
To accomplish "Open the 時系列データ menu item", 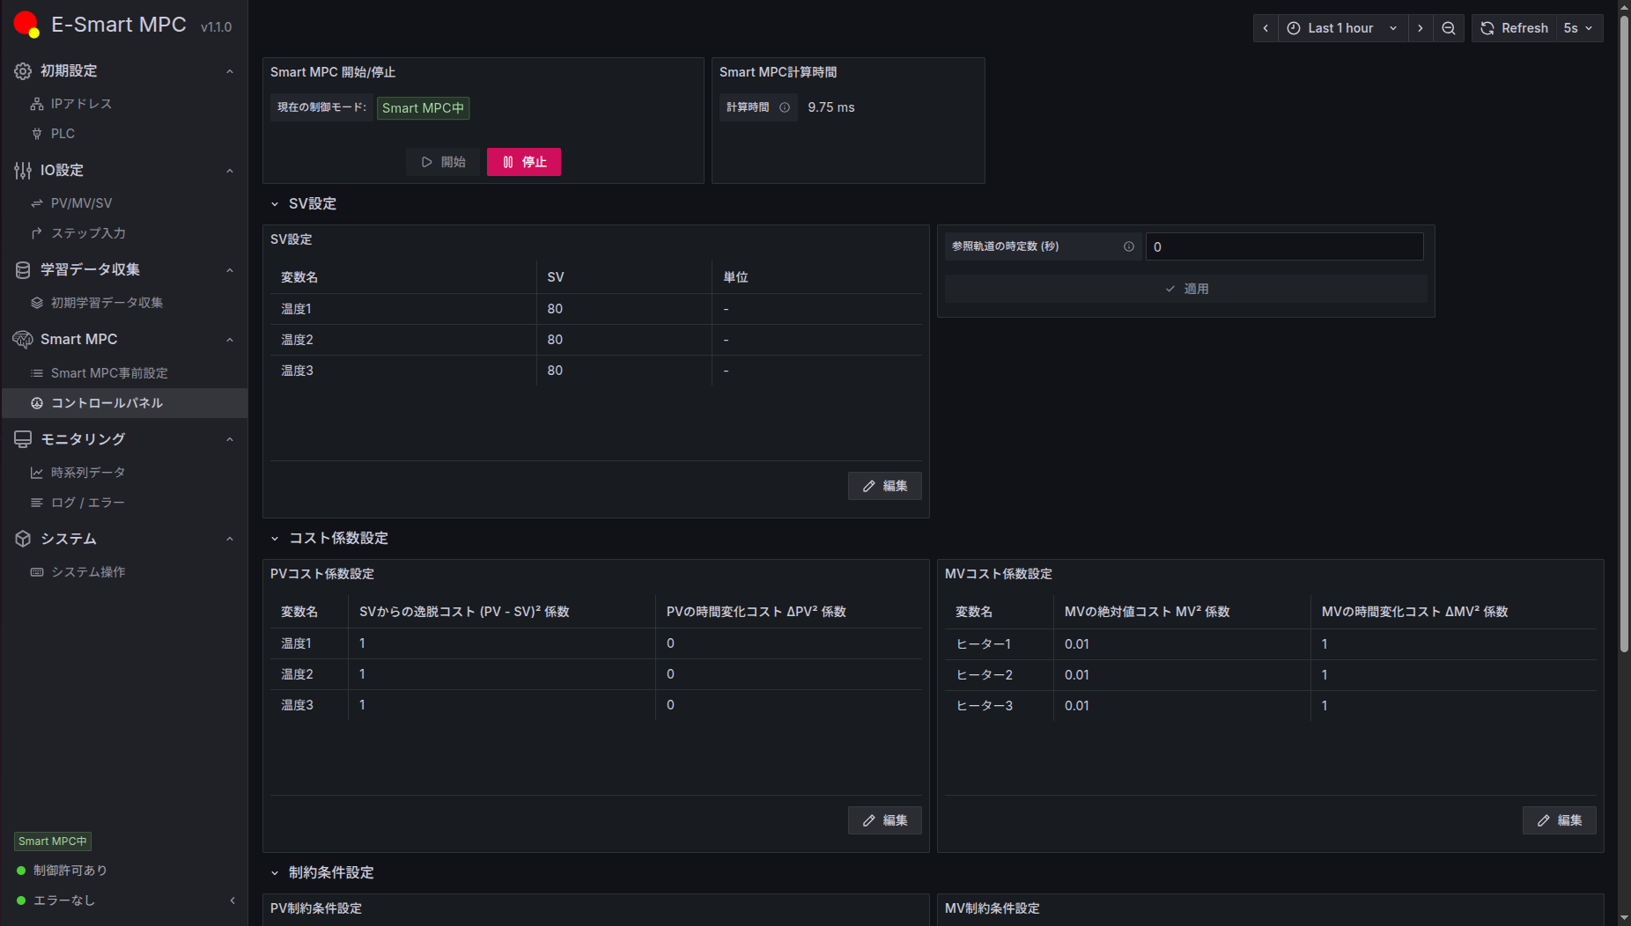I will (88, 473).
